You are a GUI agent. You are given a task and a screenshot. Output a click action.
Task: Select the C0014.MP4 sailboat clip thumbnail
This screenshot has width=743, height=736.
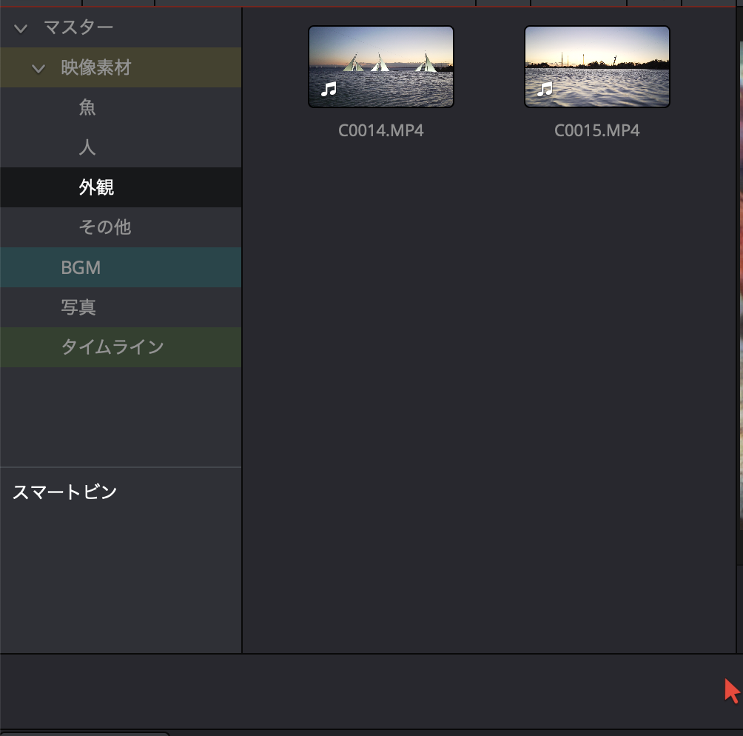coord(381,67)
